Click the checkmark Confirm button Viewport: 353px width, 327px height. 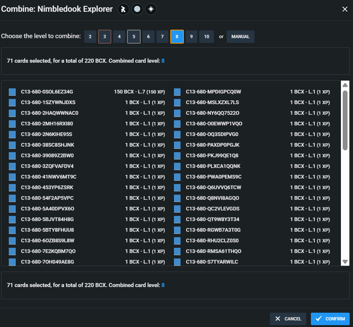tap(330, 319)
